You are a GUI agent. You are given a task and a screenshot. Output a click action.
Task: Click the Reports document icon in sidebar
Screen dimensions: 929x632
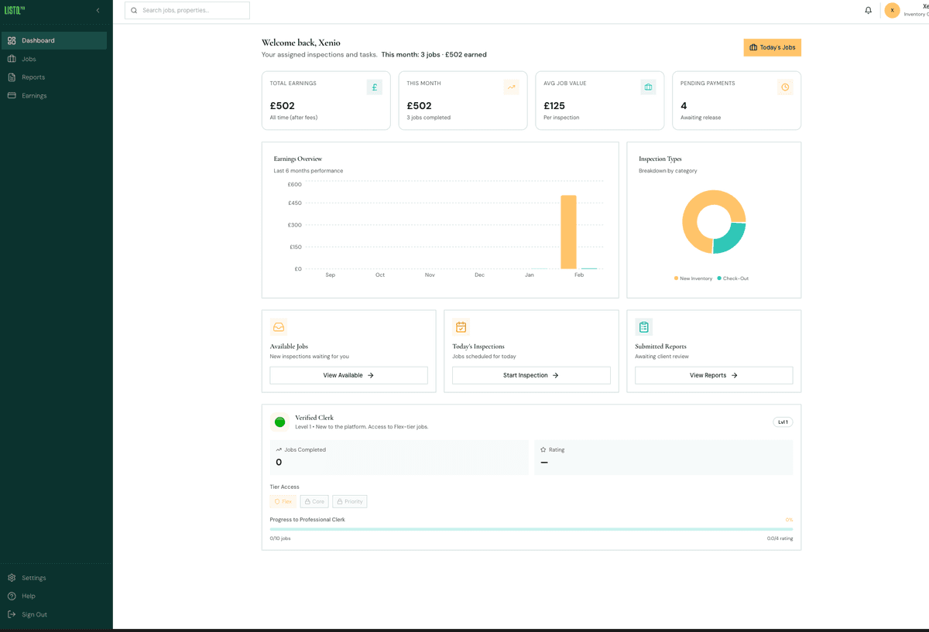pyautogui.click(x=12, y=77)
